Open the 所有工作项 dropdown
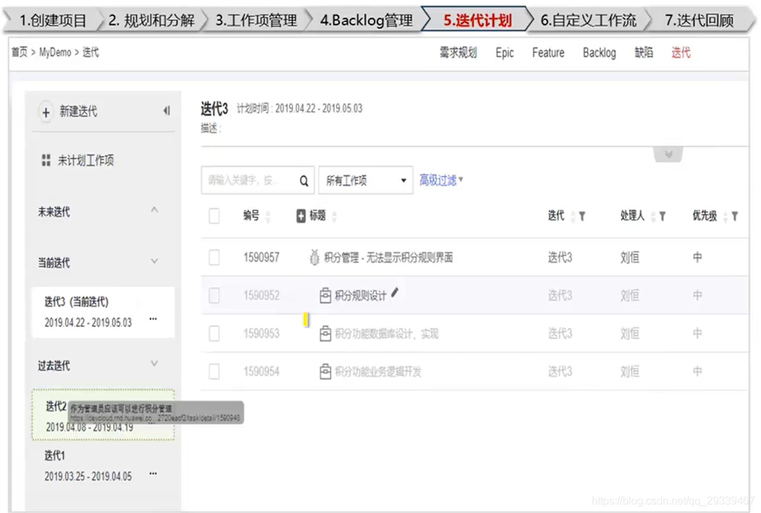The height and width of the screenshot is (513, 761). pyautogui.click(x=365, y=181)
